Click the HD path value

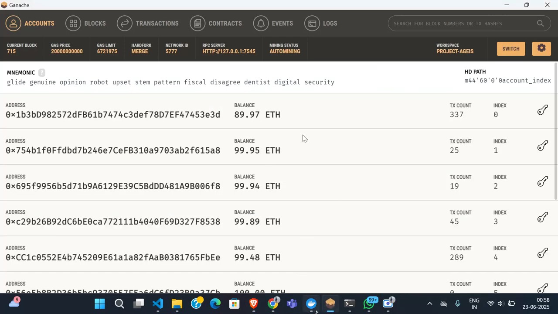(507, 81)
